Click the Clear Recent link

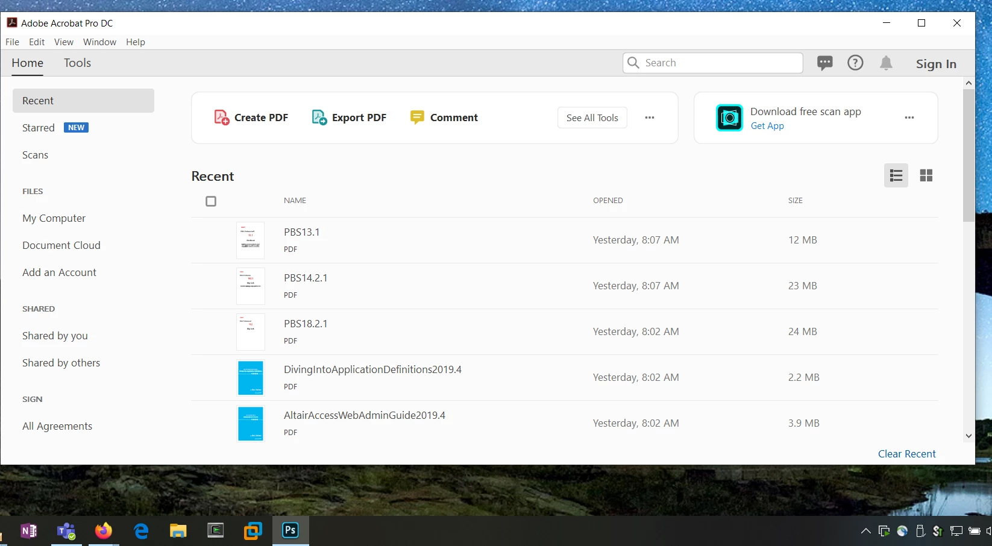[x=907, y=454]
